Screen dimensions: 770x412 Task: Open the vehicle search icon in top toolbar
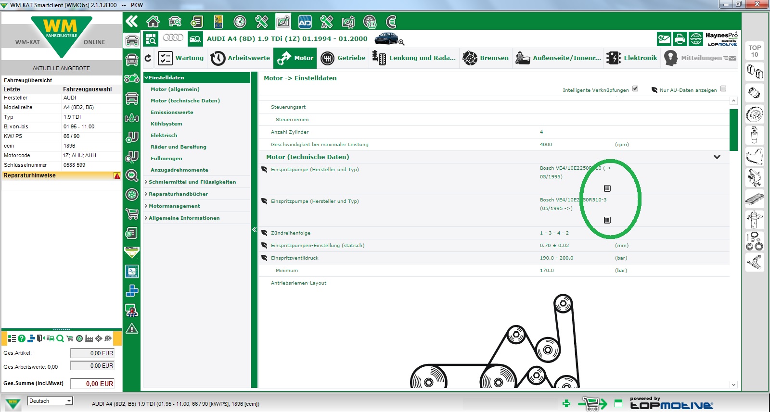175,22
